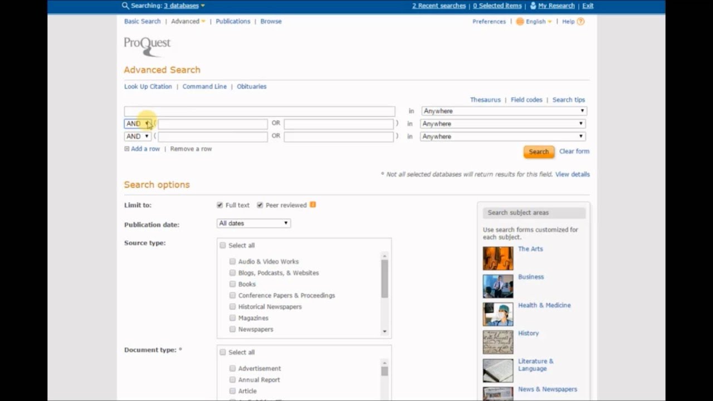Open 2 Recent searches link
The height and width of the screenshot is (401, 713).
tap(439, 6)
